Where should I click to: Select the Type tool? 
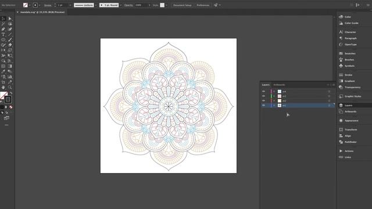pyautogui.click(x=3, y=35)
